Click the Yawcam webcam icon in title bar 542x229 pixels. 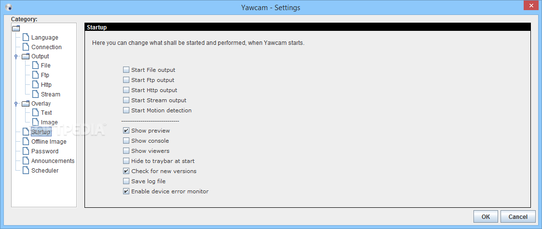(x=8, y=7)
